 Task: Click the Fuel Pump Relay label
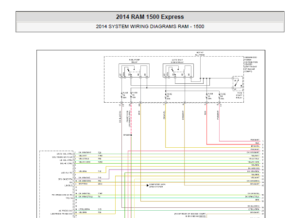coord(135,61)
